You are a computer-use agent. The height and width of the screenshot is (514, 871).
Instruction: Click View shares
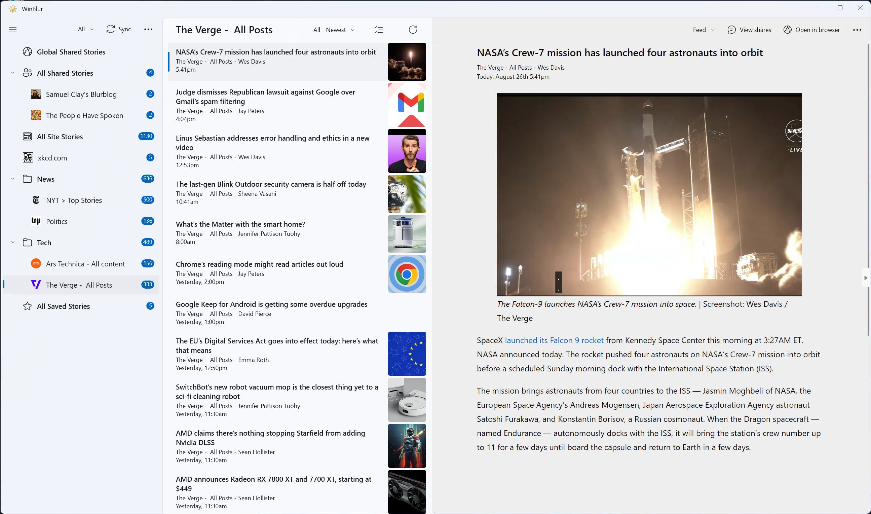point(749,30)
